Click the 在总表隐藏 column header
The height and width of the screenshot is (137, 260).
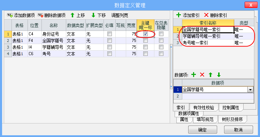tap(161, 25)
